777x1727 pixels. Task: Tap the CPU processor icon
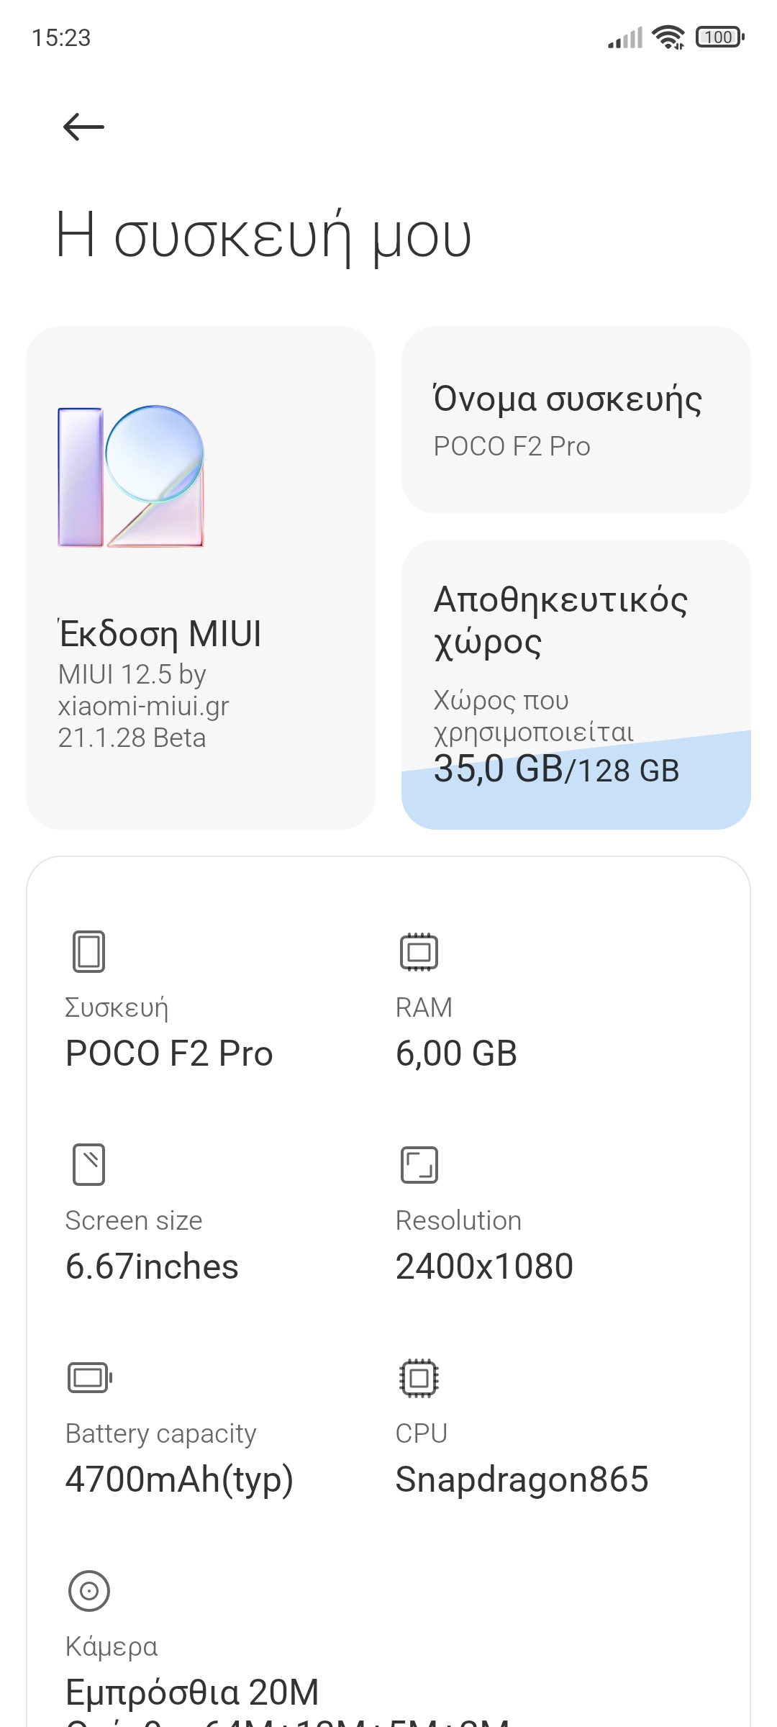point(419,1377)
